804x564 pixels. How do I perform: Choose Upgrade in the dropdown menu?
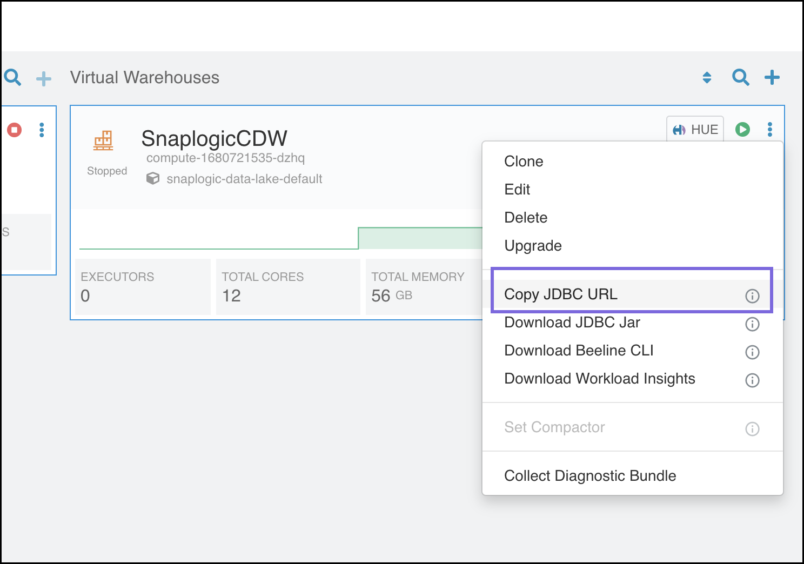[533, 246]
